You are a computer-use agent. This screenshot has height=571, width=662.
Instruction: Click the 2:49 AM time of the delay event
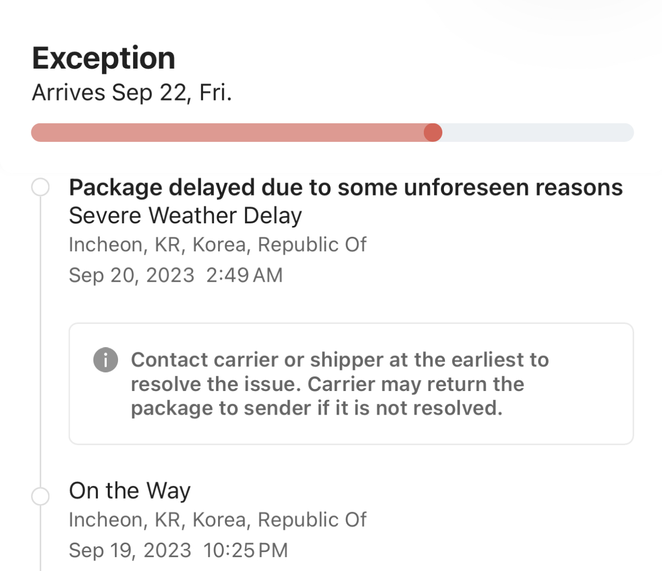244,275
